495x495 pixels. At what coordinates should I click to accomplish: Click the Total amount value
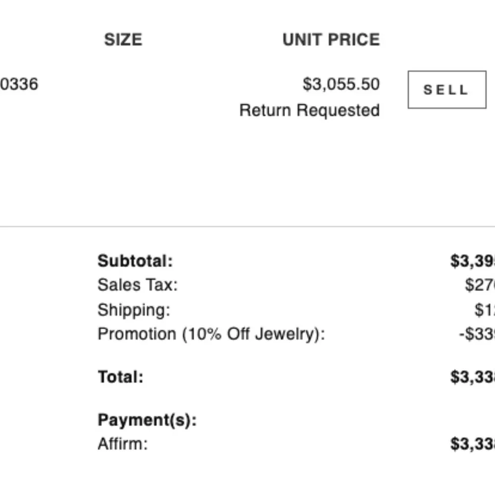(x=473, y=377)
